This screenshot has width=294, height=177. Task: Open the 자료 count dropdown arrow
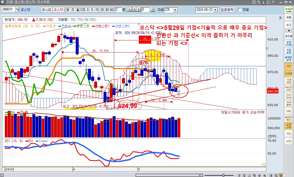(175, 10)
